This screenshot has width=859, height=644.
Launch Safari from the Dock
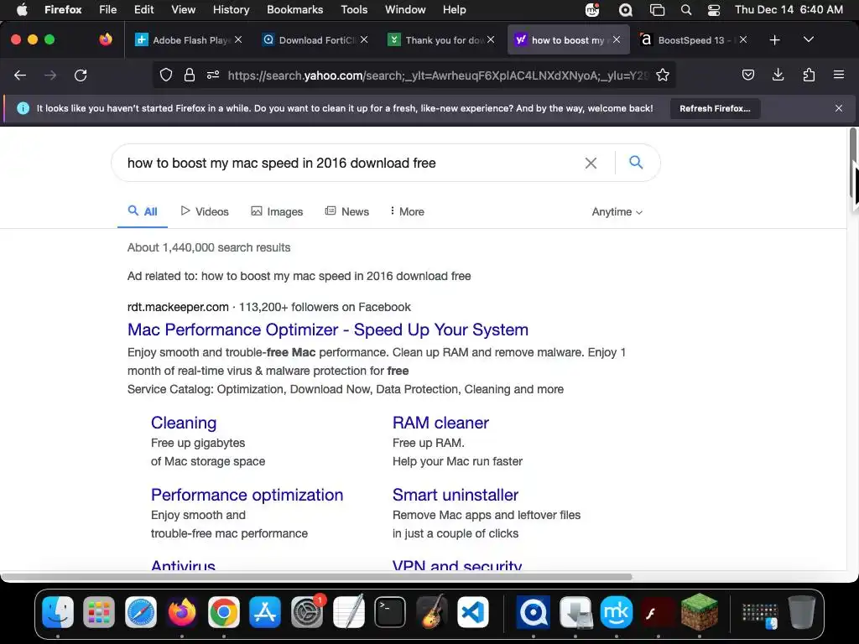pyautogui.click(x=141, y=611)
